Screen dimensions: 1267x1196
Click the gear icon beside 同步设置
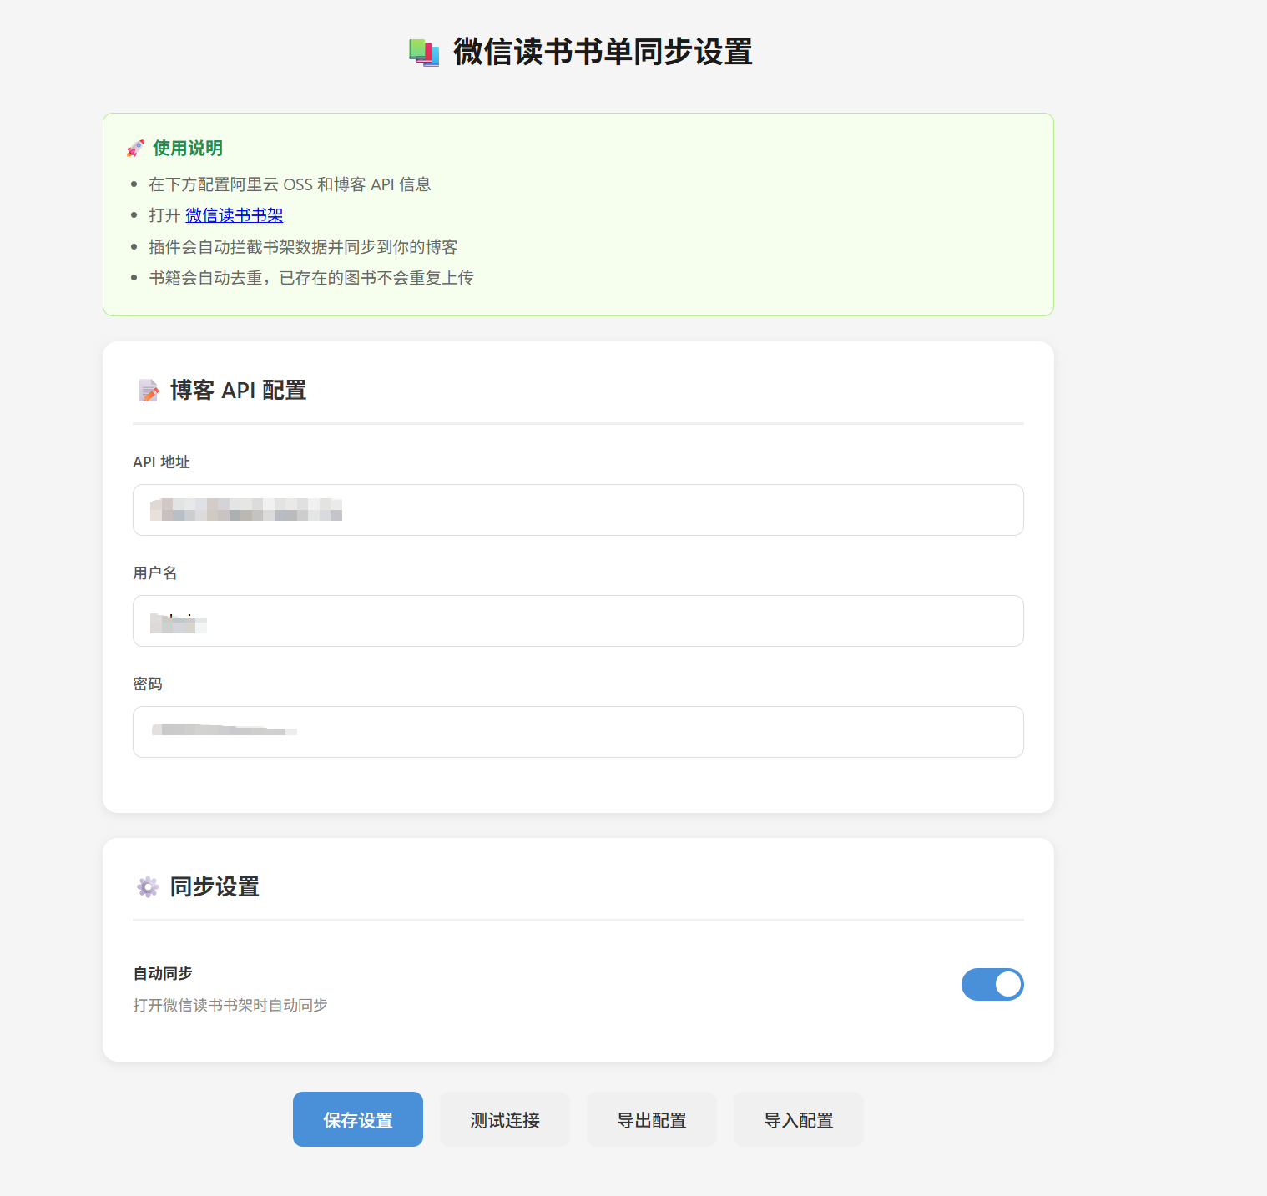(x=148, y=886)
